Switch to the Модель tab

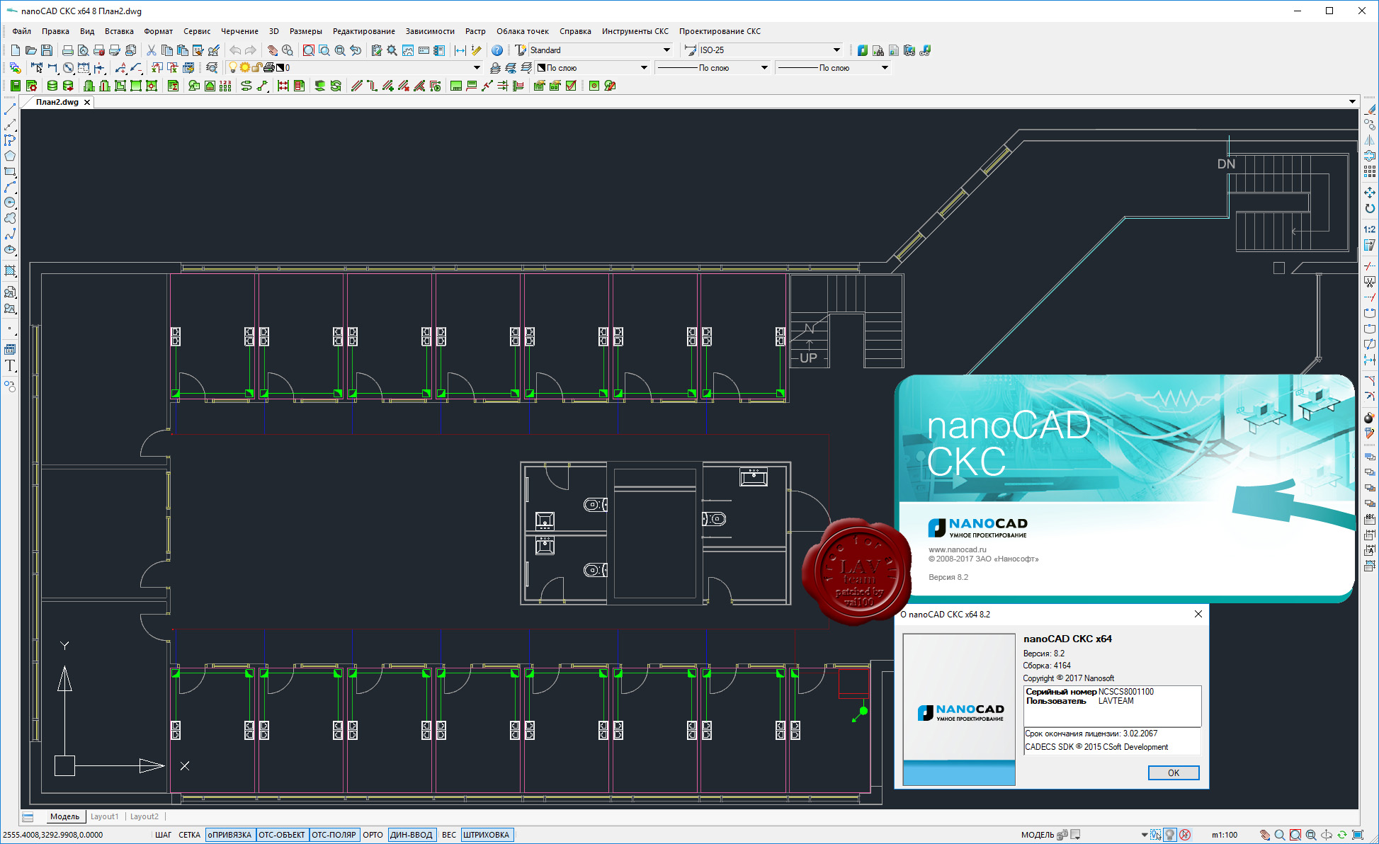click(64, 816)
